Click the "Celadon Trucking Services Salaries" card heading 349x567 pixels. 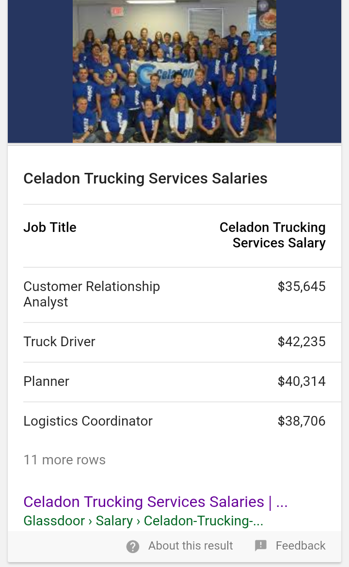point(145,178)
